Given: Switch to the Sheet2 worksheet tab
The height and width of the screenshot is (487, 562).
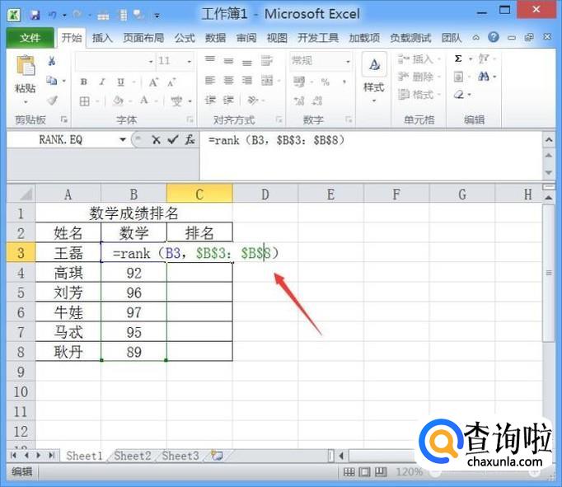Looking at the screenshot, I should 133,456.
